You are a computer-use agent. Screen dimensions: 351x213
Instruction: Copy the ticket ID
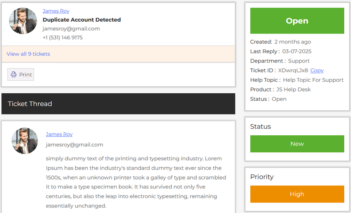(317, 70)
